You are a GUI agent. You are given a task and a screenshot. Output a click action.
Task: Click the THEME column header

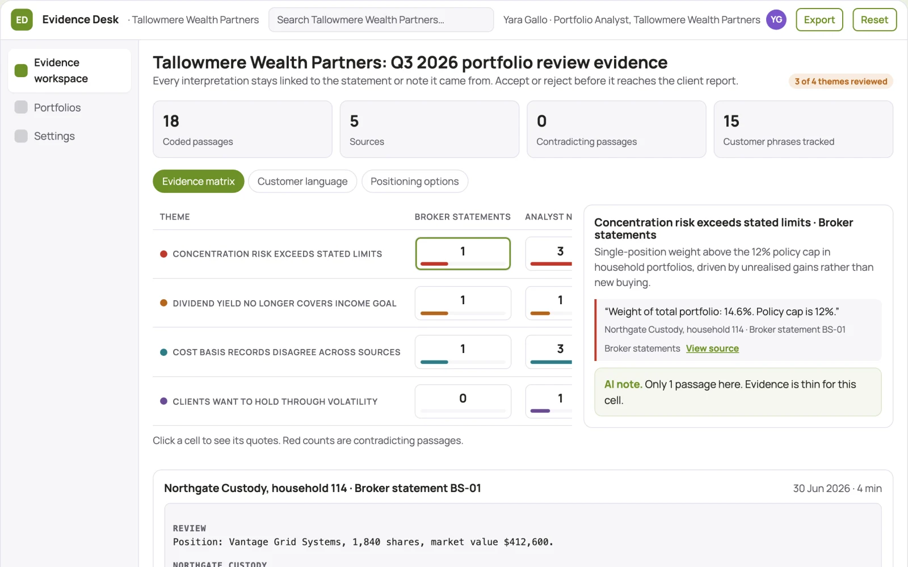coord(175,217)
